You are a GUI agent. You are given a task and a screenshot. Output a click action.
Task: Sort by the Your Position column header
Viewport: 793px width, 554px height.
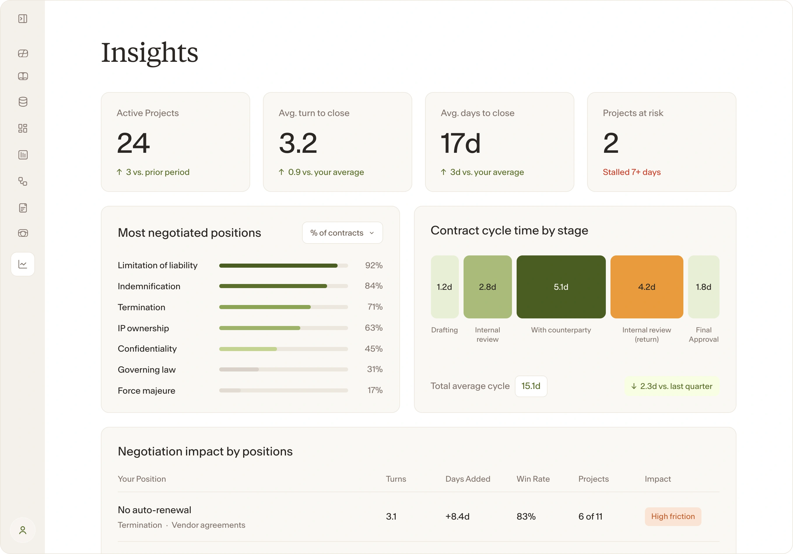(142, 479)
